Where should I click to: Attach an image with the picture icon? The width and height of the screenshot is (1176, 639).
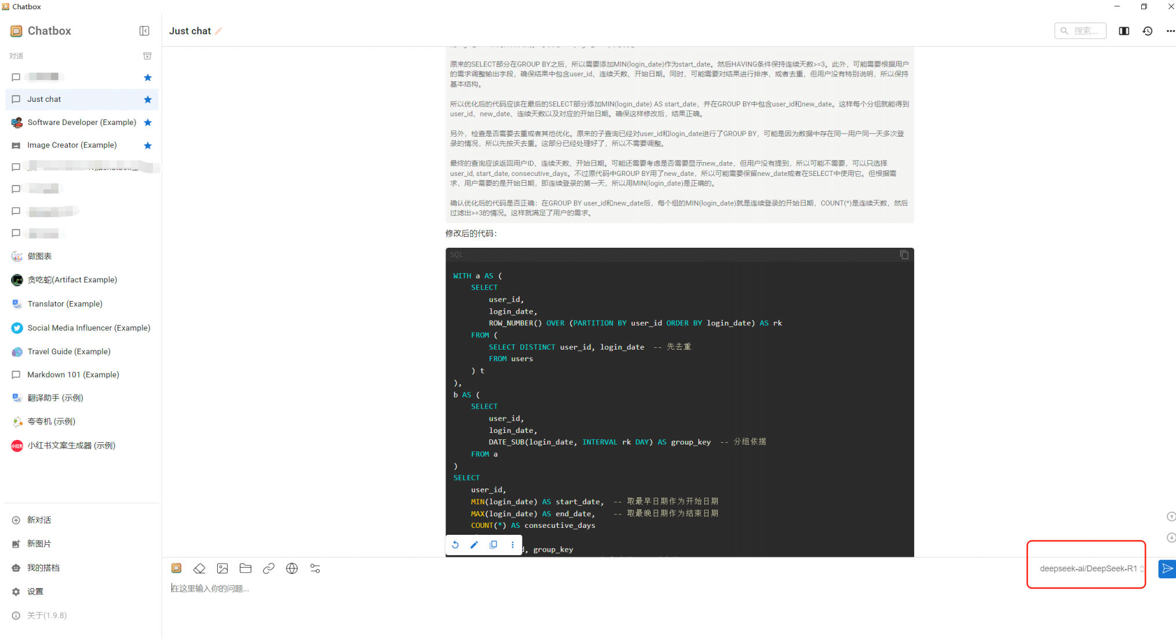click(x=222, y=568)
